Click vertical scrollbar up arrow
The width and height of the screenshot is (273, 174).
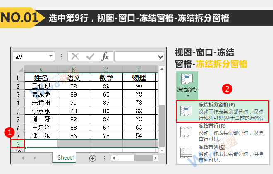tap(162, 69)
